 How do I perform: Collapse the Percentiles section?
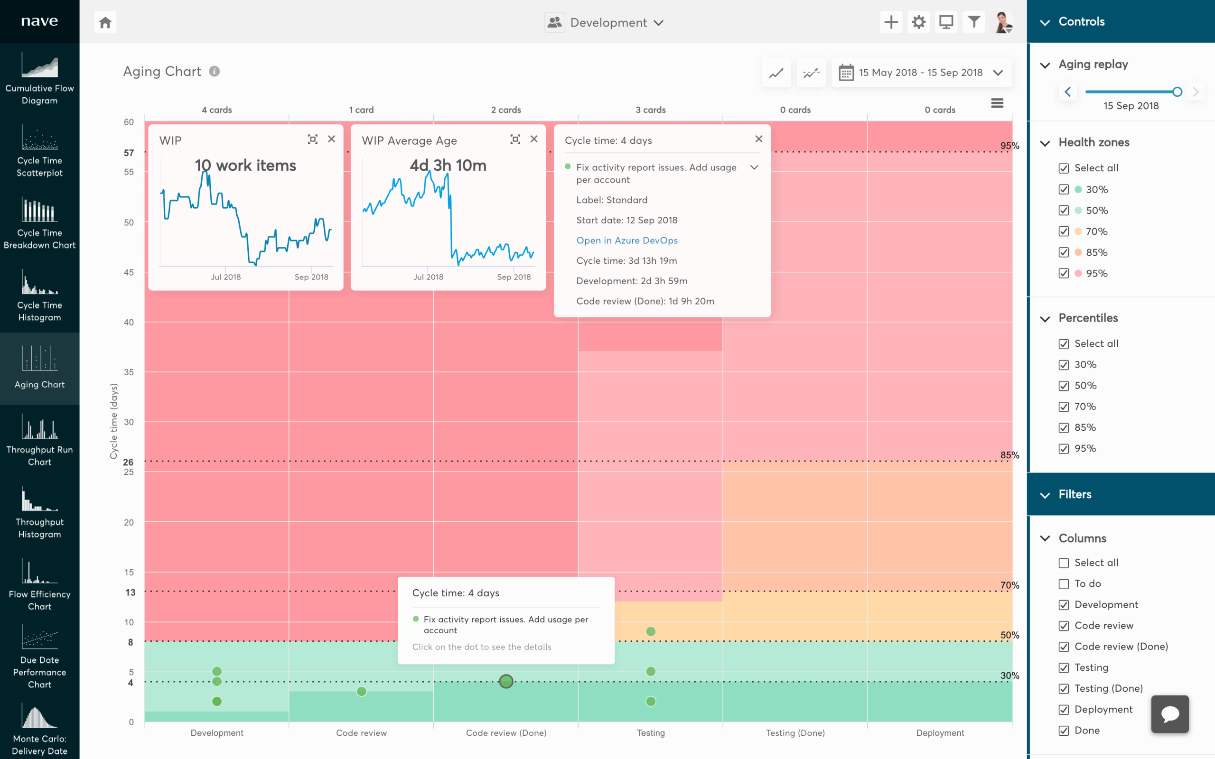click(x=1045, y=318)
